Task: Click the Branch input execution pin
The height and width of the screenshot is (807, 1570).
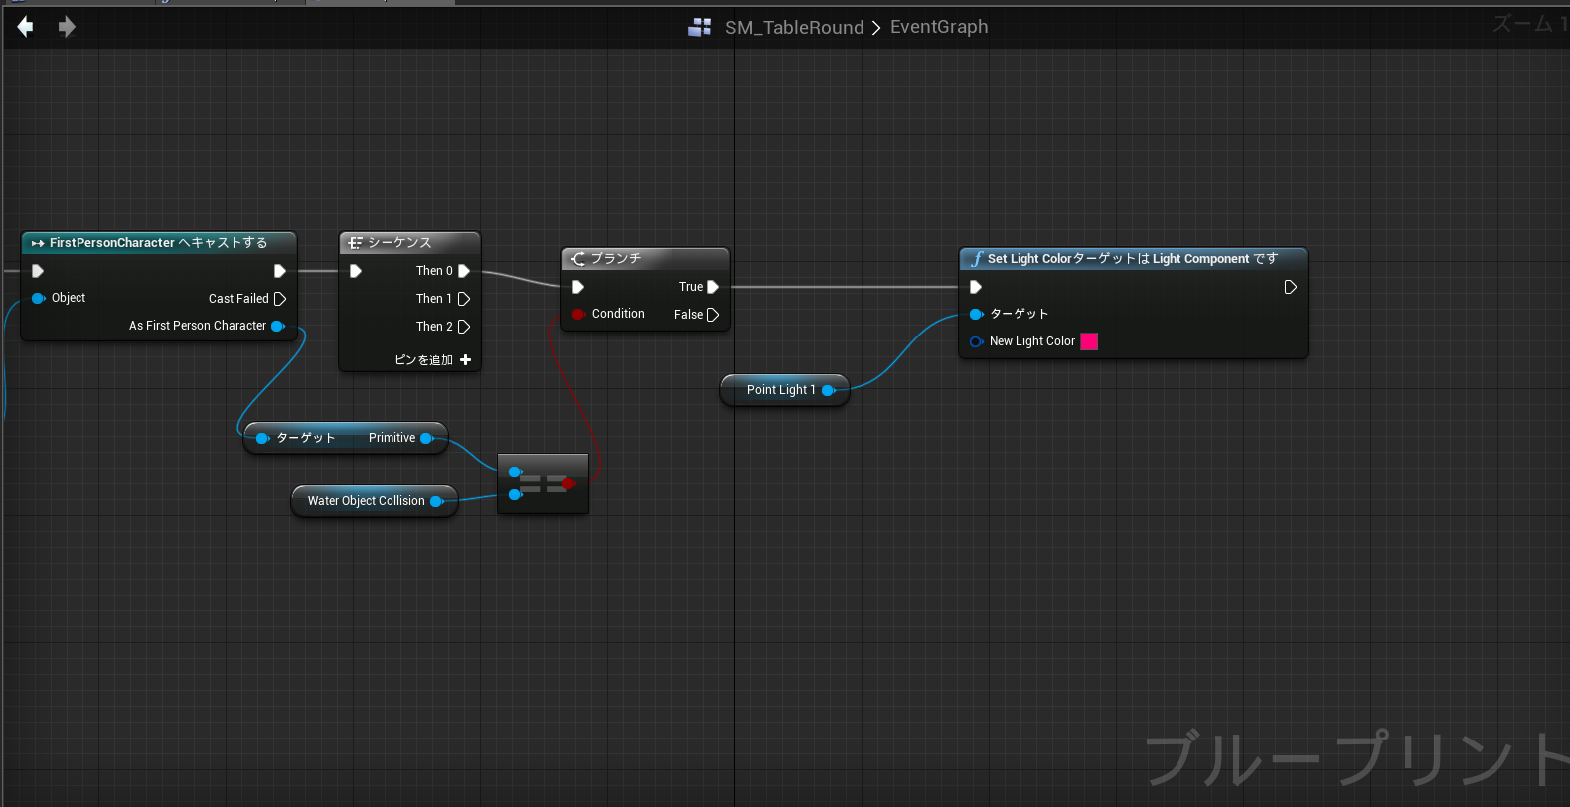Action: click(578, 287)
